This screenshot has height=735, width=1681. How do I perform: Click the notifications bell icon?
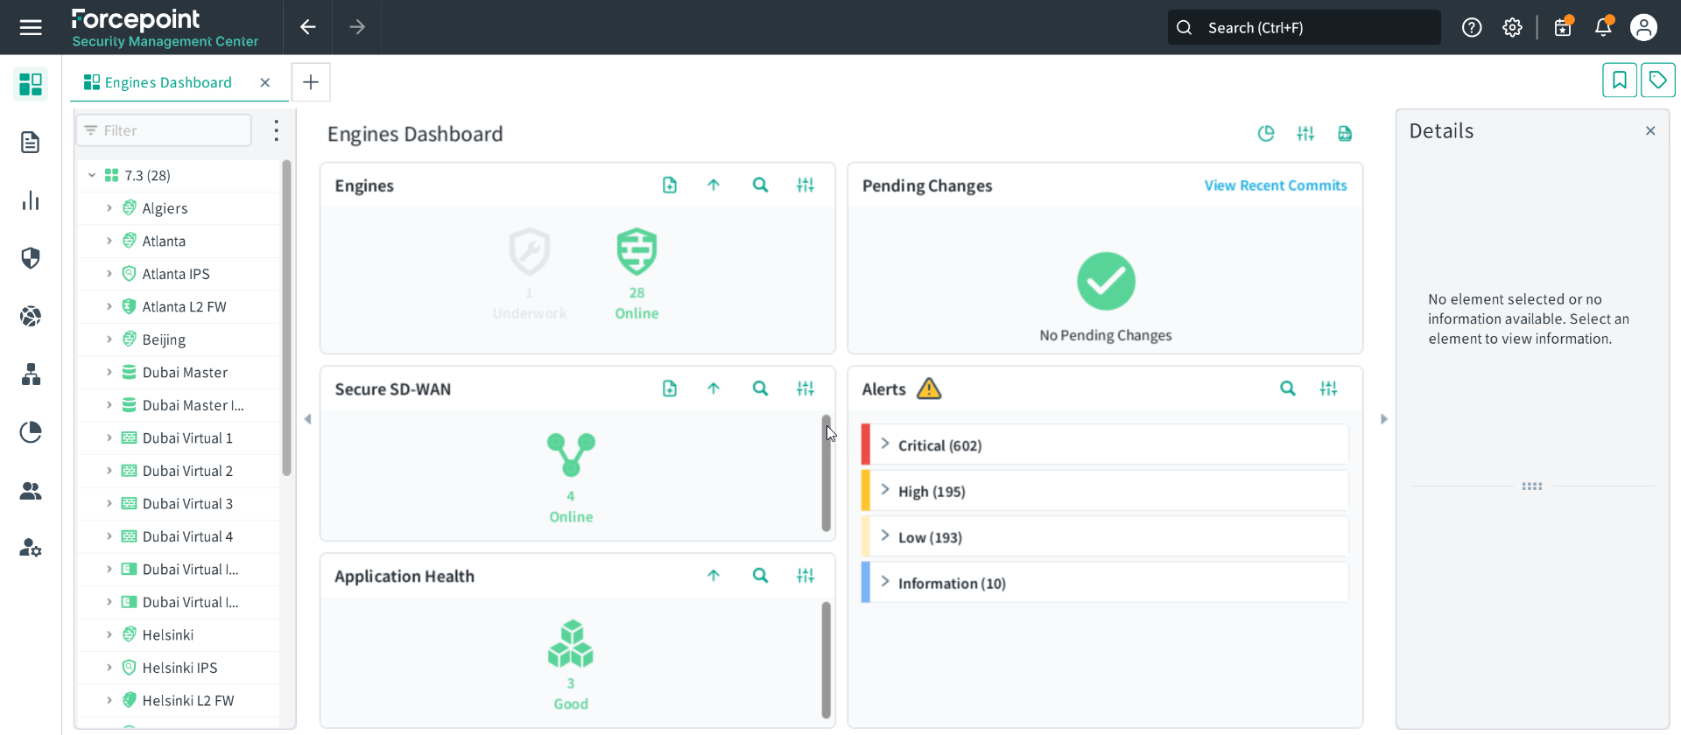click(1603, 27)
